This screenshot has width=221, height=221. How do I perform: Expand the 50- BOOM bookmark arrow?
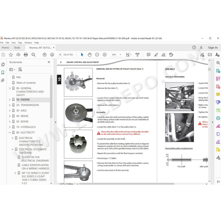10,122
